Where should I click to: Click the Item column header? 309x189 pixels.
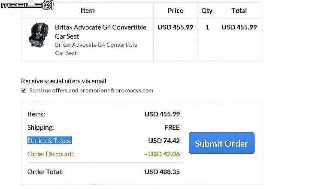[x=88, y=11]
